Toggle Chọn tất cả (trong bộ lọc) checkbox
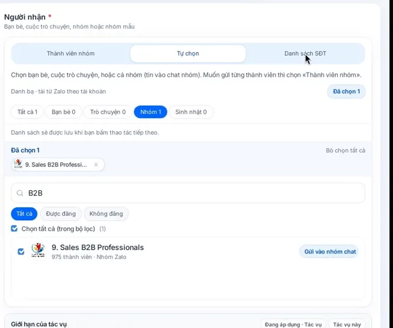Viewport: 393px width, 328px height. click(14, 228)
